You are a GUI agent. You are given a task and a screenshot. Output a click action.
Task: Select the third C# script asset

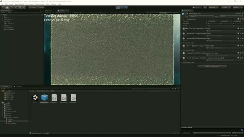[x=74, y=98]
